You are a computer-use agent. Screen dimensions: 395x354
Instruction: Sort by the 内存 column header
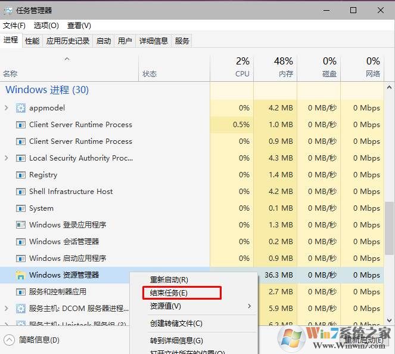[275, 67]
